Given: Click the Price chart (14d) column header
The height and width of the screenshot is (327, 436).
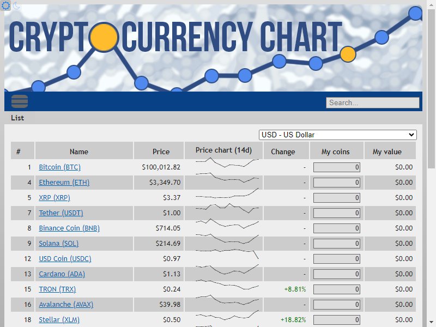Looking at the screenshot, I should pos(223,150).
